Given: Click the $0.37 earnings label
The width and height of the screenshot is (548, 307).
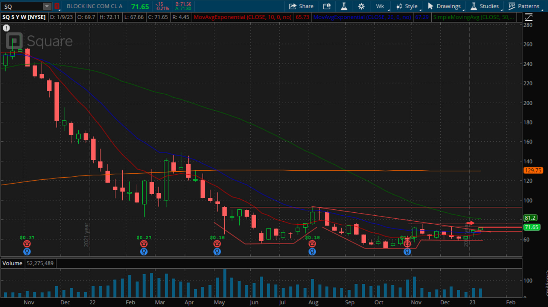Looking at the screenshot, I should tap(27, 237).
